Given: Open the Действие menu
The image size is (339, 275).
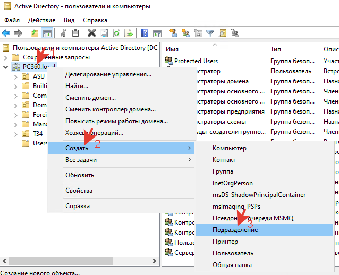Looking at the screenshot, I should [x=41, y=20].
